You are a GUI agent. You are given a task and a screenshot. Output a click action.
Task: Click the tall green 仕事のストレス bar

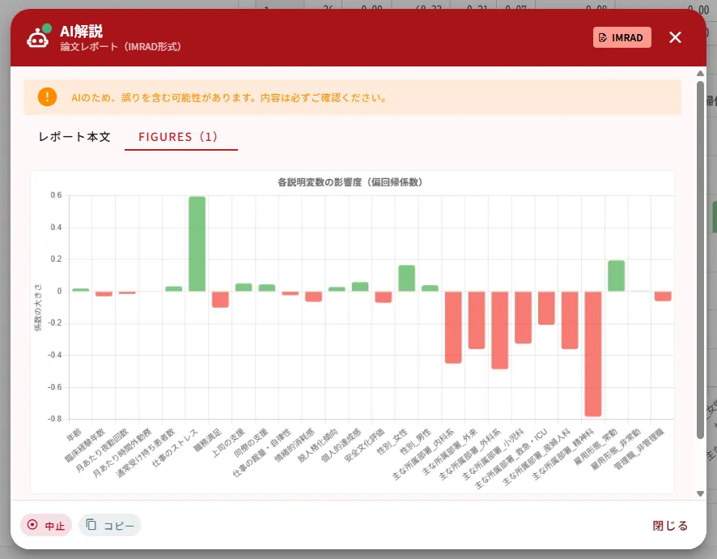coord(197,244)
